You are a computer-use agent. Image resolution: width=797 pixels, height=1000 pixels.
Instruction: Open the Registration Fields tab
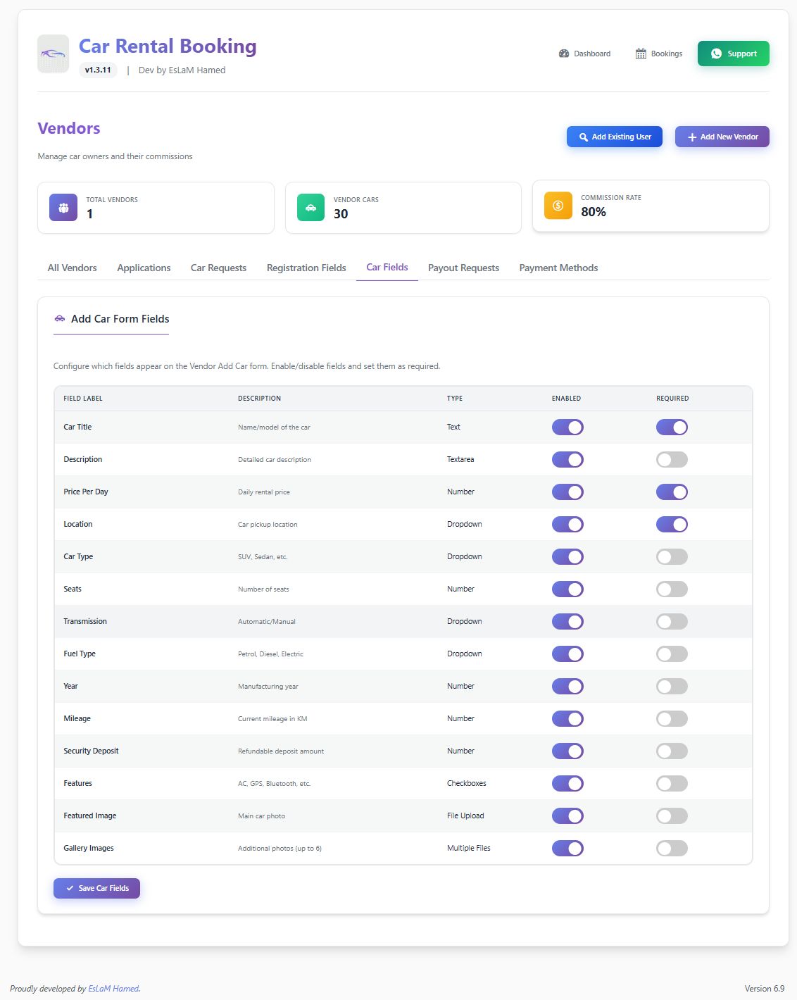306,268
